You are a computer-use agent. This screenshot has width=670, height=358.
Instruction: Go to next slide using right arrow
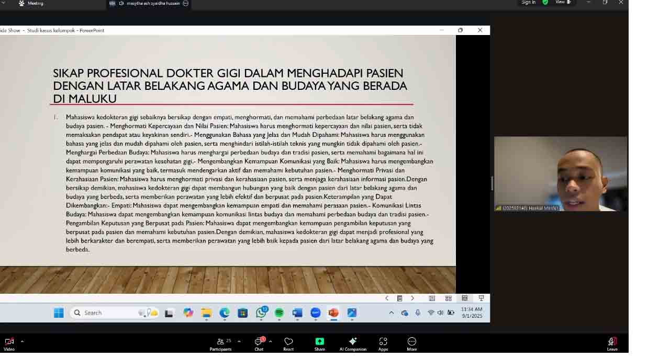pos(412,298)
